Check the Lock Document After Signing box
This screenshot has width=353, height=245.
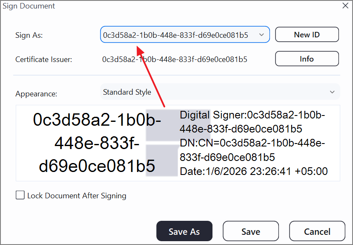pos(19,195)
